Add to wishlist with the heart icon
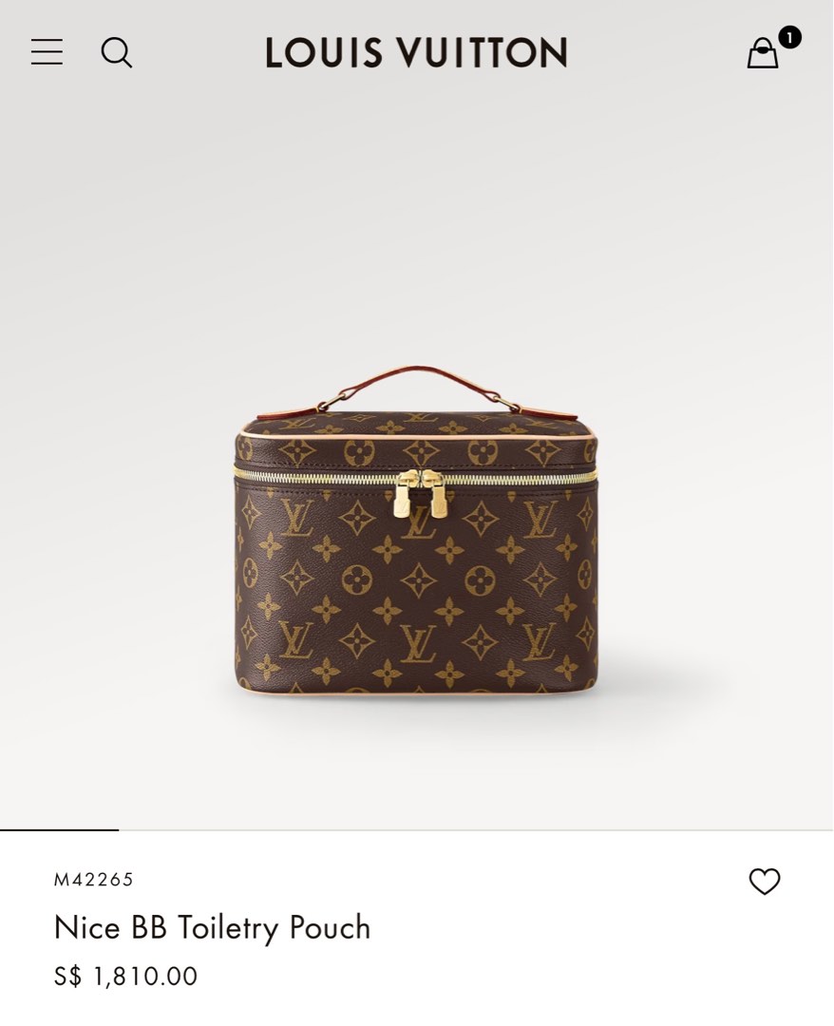The image size is (834, 1026). click(x=765, y=881)
